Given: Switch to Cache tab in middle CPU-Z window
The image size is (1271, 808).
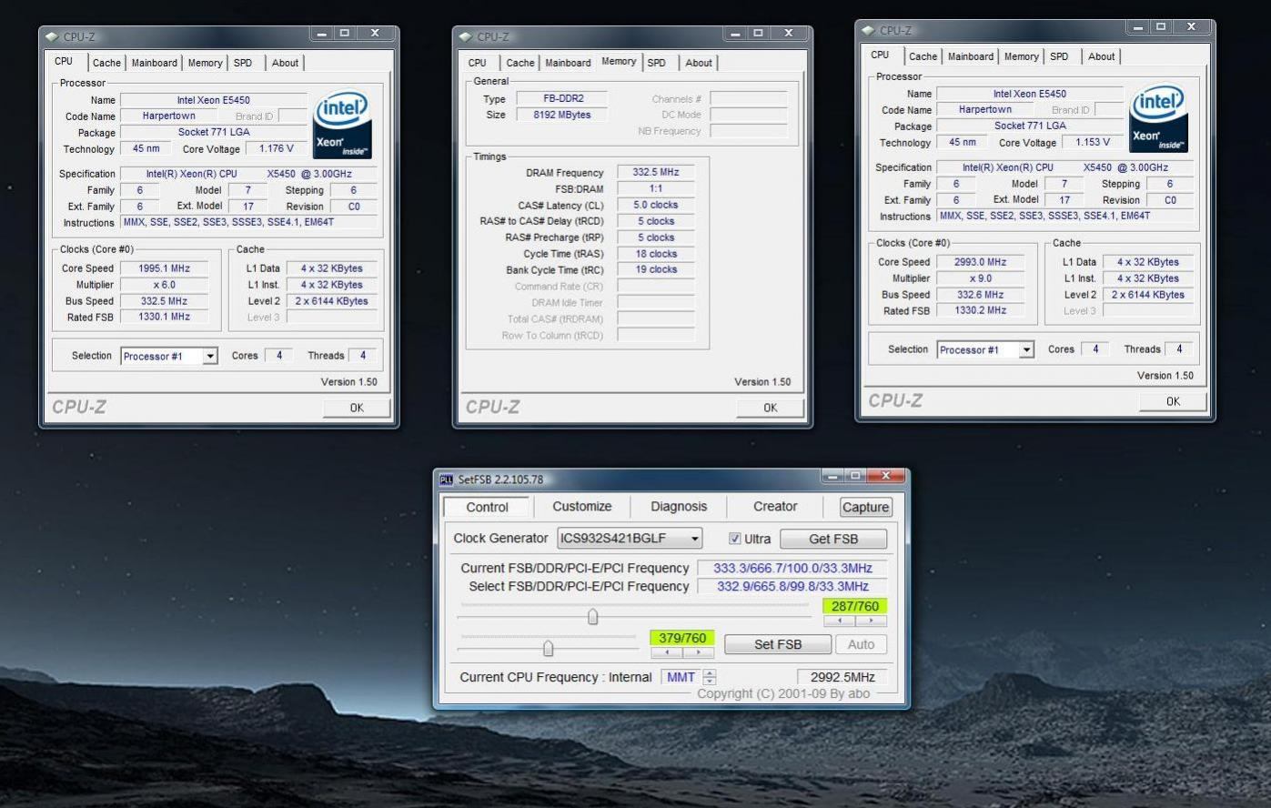Looking at the screenshot, I should 520,63.
